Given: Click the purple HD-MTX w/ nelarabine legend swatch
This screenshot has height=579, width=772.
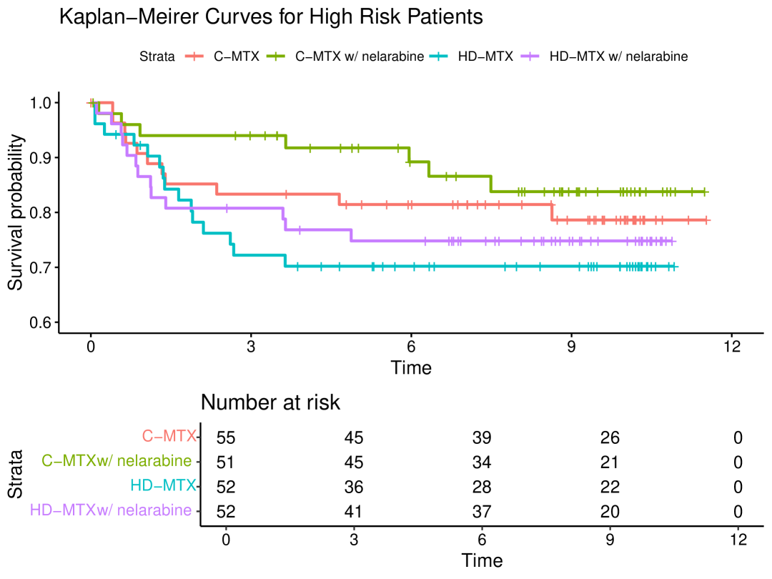Looking at the screenshot, I should [531, 56].
